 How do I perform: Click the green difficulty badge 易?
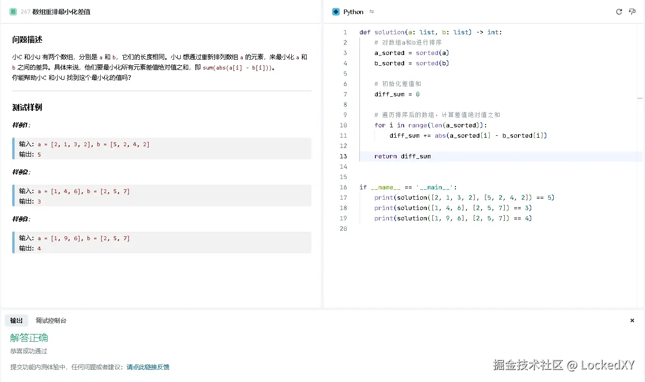click(x=13, y=11)
